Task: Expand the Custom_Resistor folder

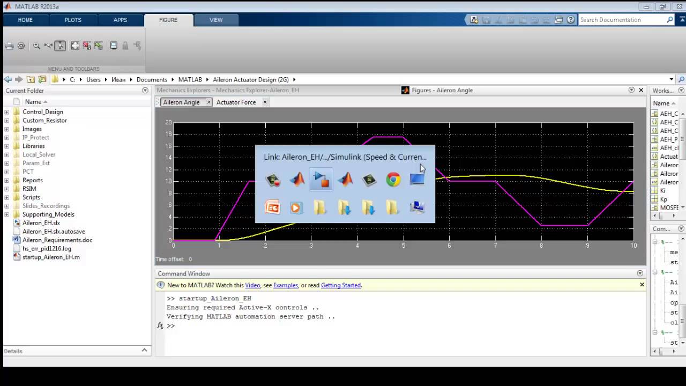Action: tap(7, 121)
